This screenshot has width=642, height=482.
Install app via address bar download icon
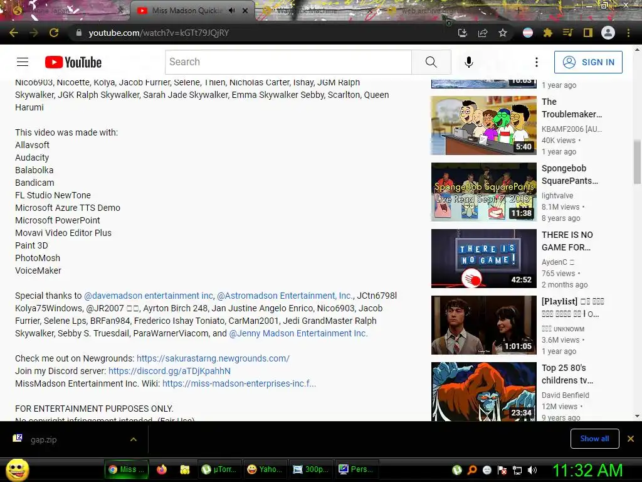(x=462, y=33)
